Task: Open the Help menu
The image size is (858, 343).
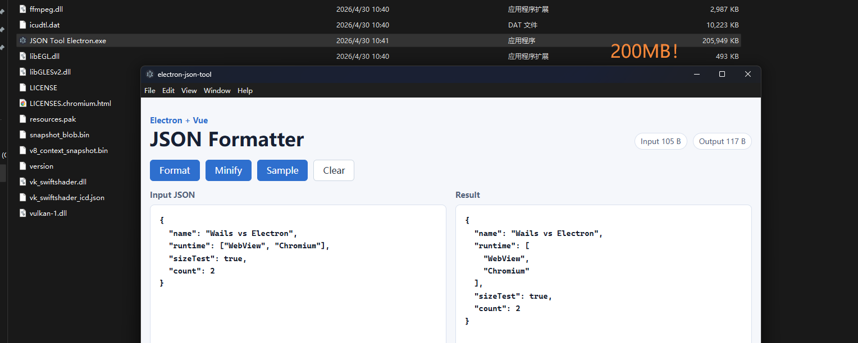Action: [245, 91]
